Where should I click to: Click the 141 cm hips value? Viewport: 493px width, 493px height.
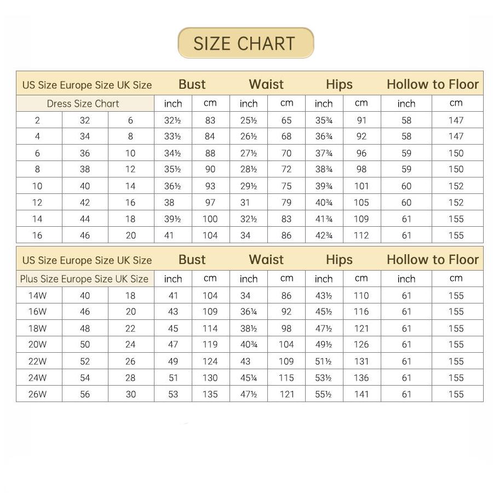[x=362, y=394]
